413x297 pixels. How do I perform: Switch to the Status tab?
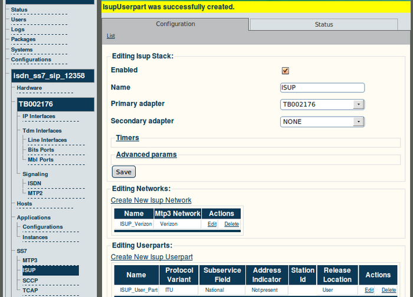point(323,25)
